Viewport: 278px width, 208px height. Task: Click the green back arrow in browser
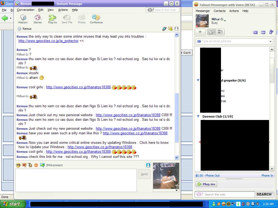(x=5, y=18)
